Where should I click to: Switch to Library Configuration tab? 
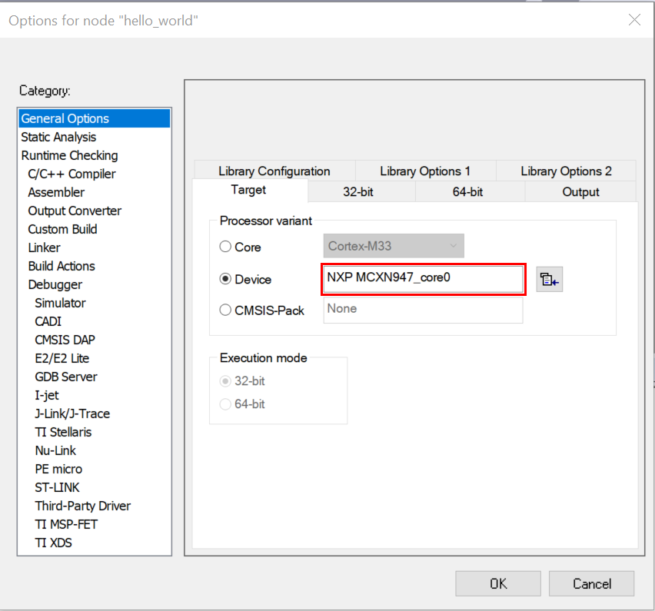tap(274, 171)
